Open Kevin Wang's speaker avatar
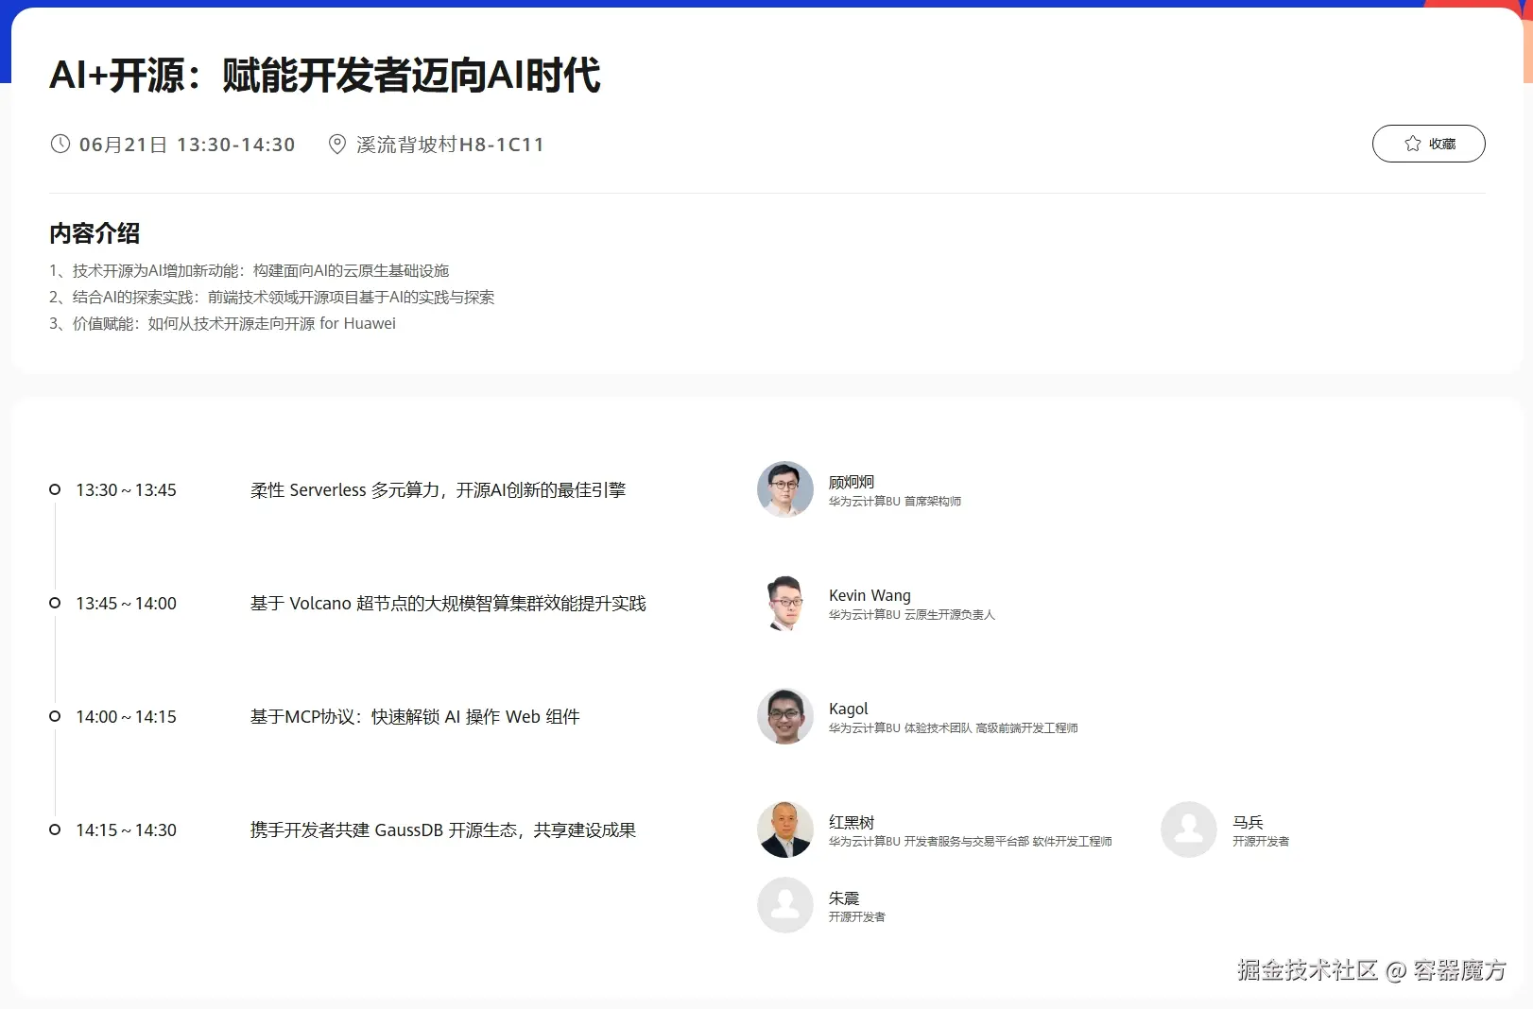 785,603
